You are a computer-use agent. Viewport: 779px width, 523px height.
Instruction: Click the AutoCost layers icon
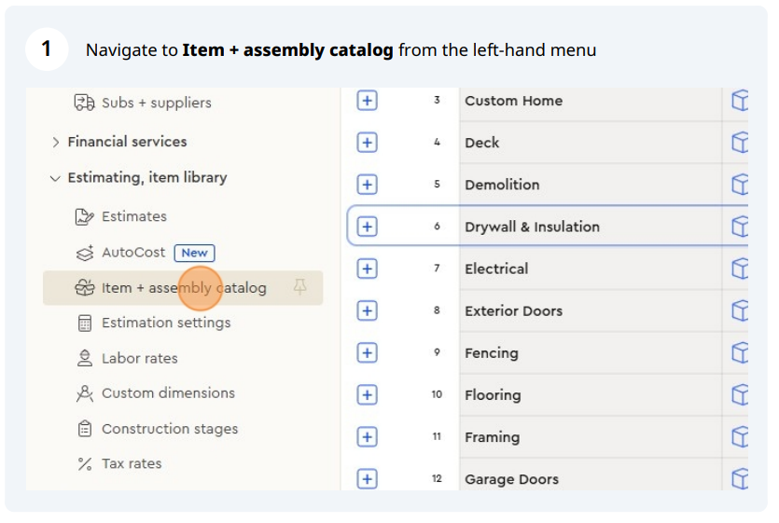click(x=85, y=253)
